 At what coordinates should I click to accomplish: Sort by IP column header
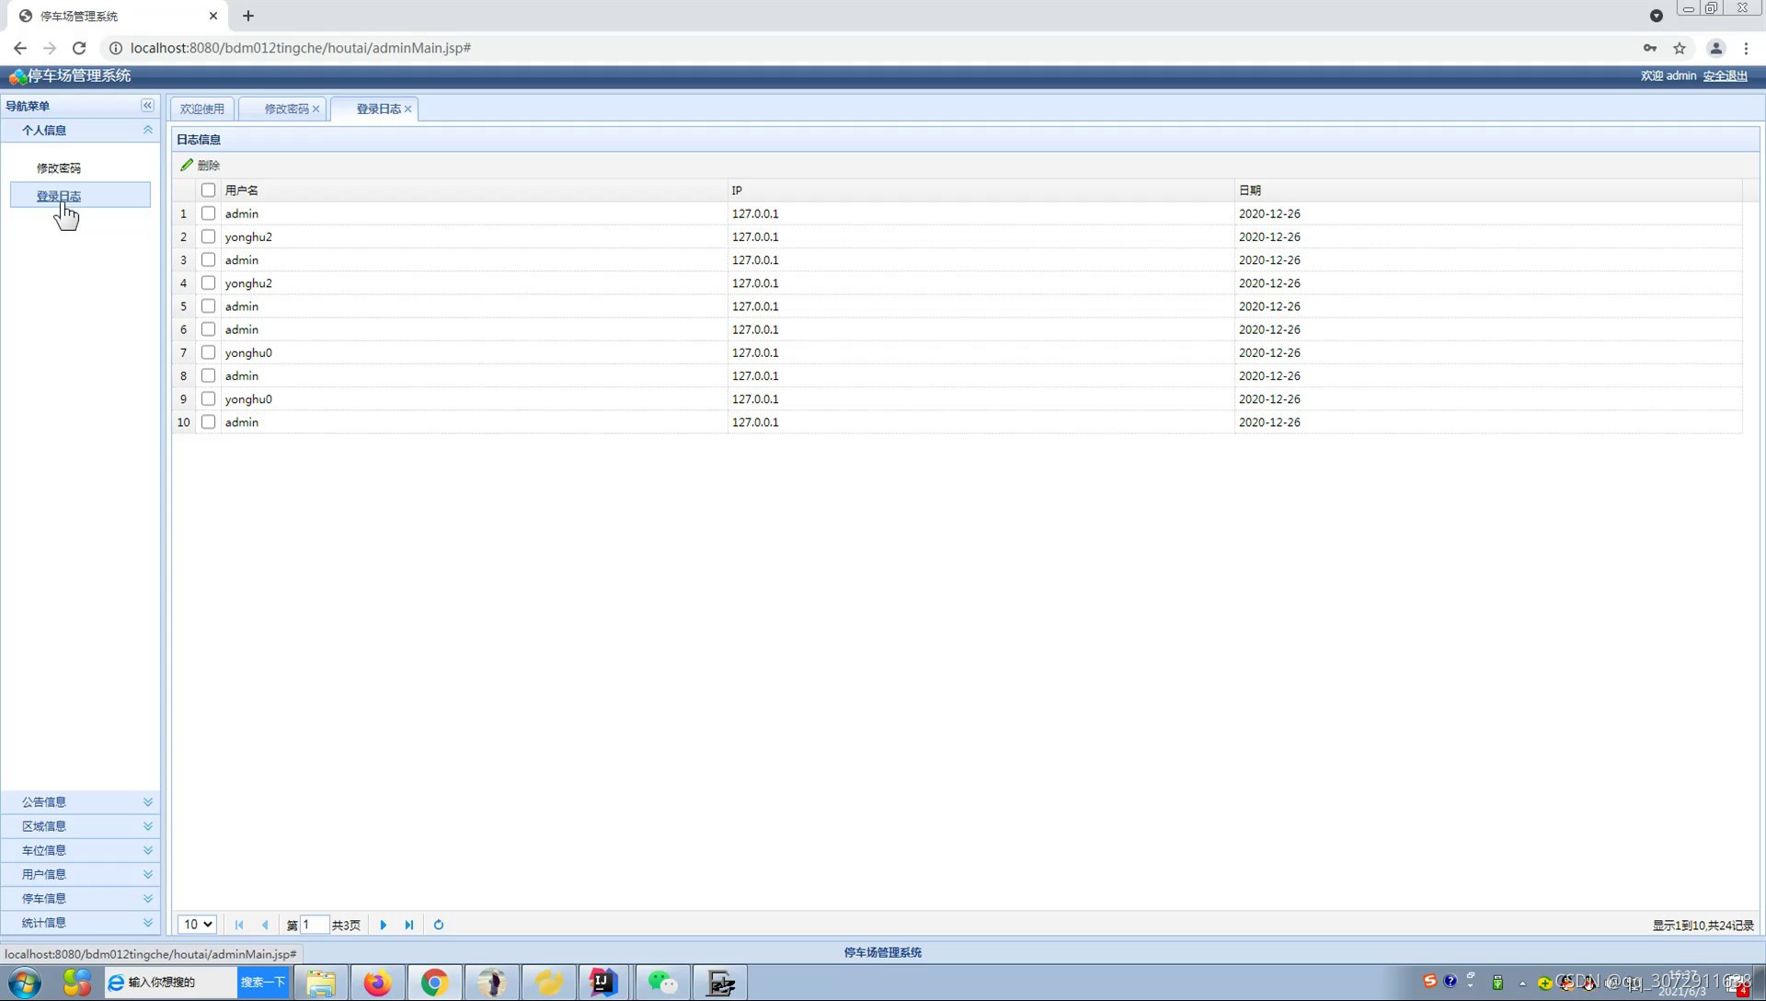(x=980, y=190)
